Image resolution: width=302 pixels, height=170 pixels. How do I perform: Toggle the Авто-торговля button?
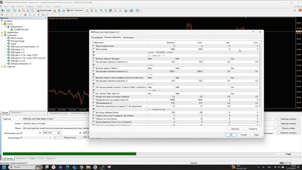click(75, 10)
